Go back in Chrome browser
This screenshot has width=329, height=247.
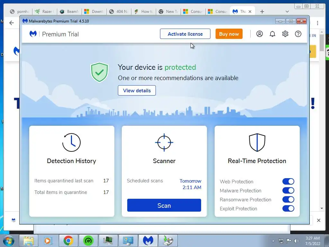(x=12, y=23)
